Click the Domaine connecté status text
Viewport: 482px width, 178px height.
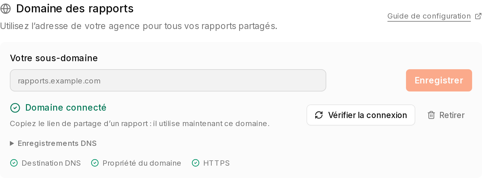coord(66,108)
